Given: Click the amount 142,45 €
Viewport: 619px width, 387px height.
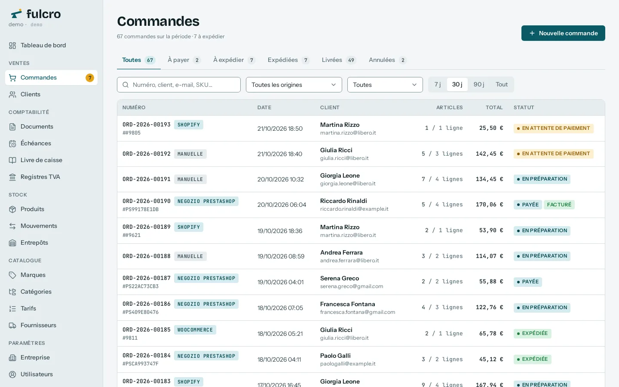Looking at the screenshot, I should point(489,154).
